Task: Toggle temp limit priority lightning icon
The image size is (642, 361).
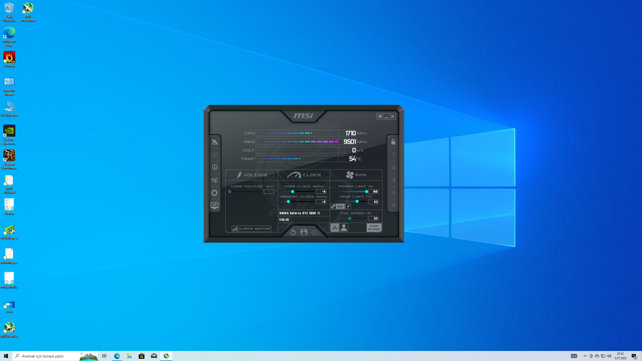Action: [348, 207]
